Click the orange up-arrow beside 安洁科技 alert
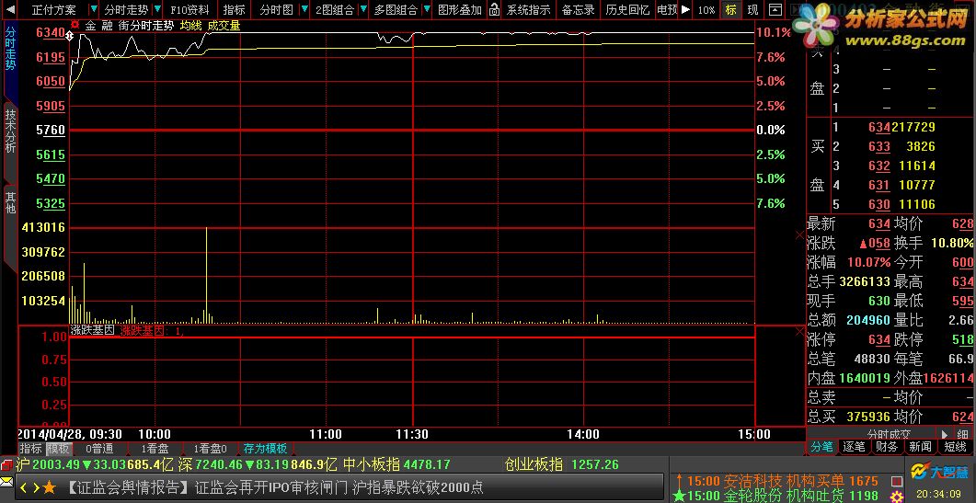Image resolution: width=976 pixels, height=503 pixels. 679,481
